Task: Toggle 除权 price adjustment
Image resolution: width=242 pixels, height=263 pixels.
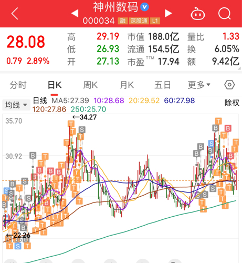Action: [232, 103]
